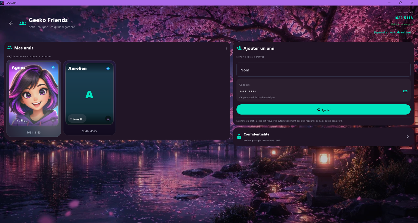Image resolution: width=418 pixels, height=223 pixels.
Task: Click the Mes amis people icon
Action: pyautogui.click(x=10, y=48)
